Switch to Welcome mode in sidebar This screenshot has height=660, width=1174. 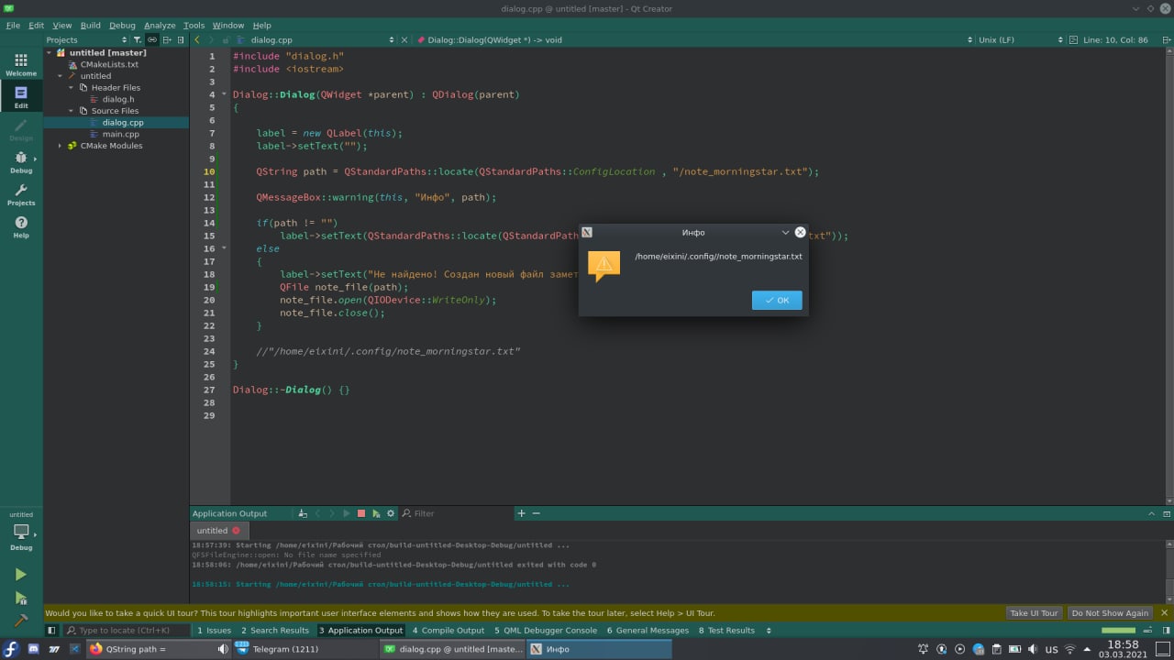(x=21, y=64)
